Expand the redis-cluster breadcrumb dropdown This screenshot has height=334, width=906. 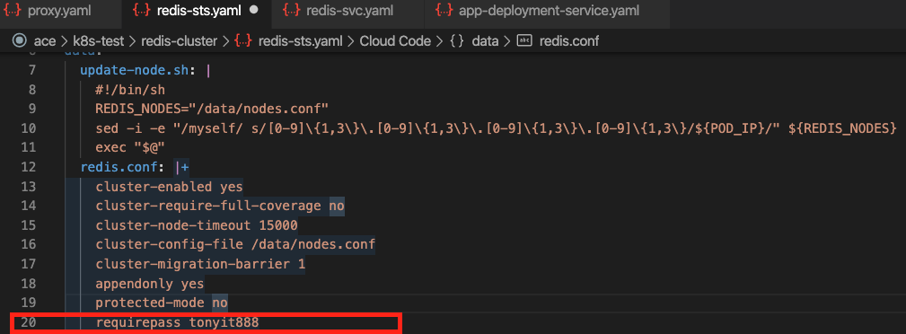tap(179, 41)
